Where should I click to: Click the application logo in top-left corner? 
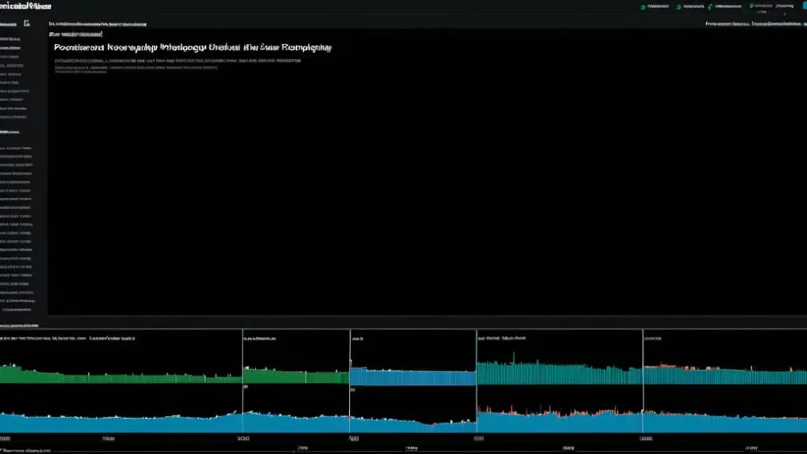[x=24, y=6]
